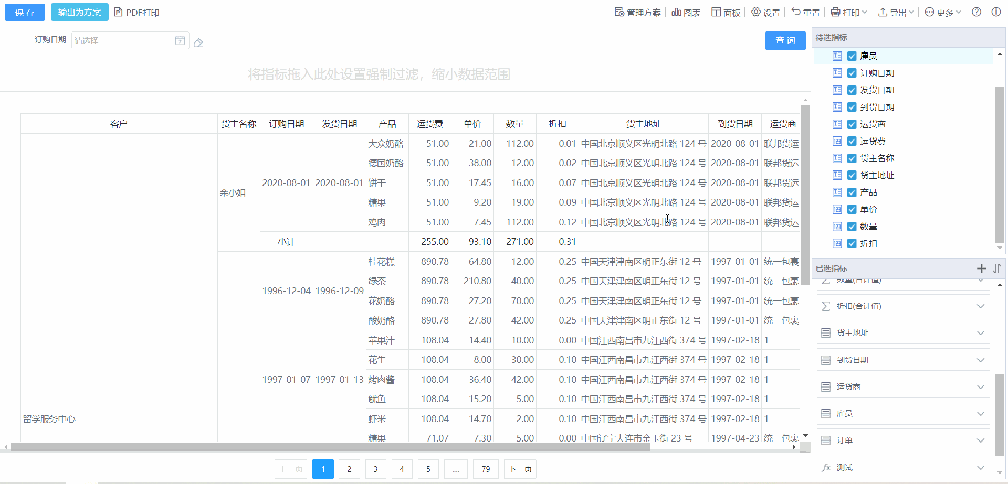Open the 导出 export dropdown

tap(896, 12)
